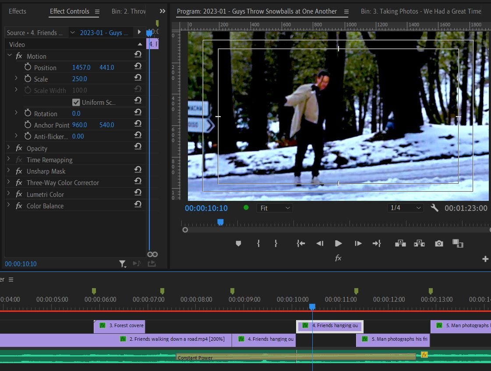Toggle Anchor Point stopwatch animation
491x371 pixels.
point(28,125)
